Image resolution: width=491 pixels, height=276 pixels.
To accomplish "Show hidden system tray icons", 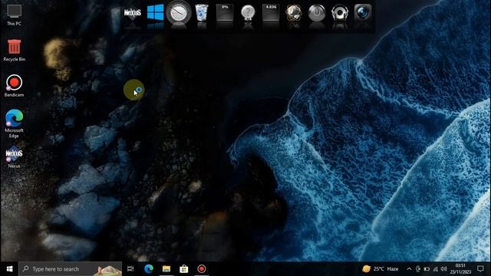I will (409, 269).
